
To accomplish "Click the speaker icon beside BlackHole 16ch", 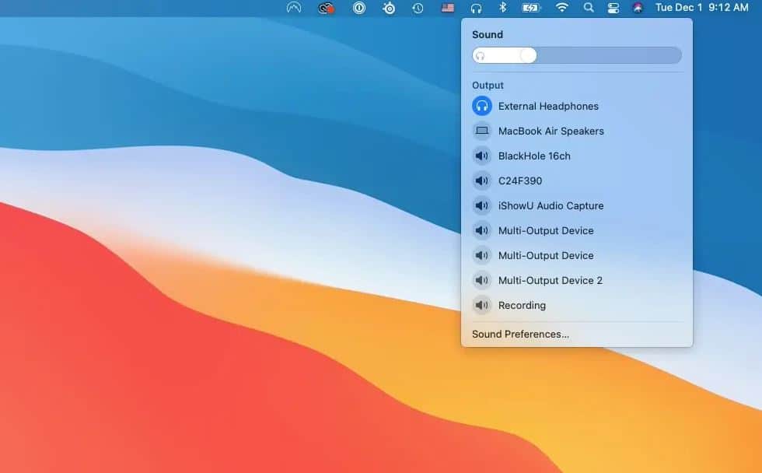I will 481,156.
